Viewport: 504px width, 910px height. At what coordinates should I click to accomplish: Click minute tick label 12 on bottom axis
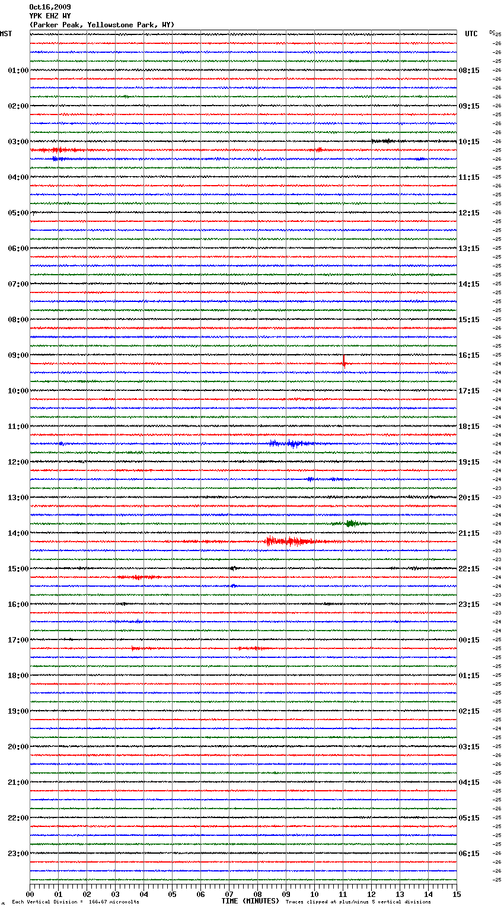coord(371,893)
